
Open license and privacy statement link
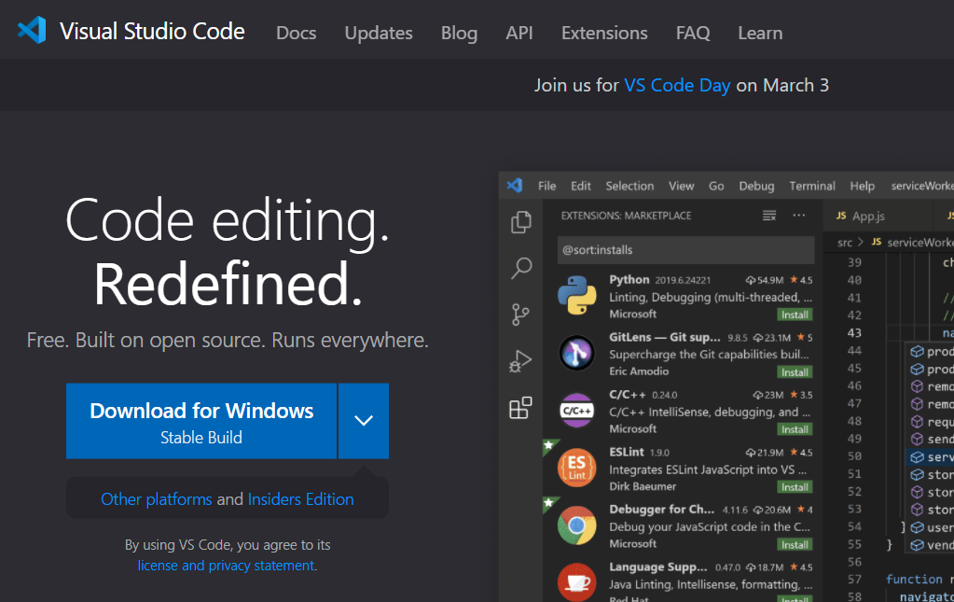coord(227,566)
